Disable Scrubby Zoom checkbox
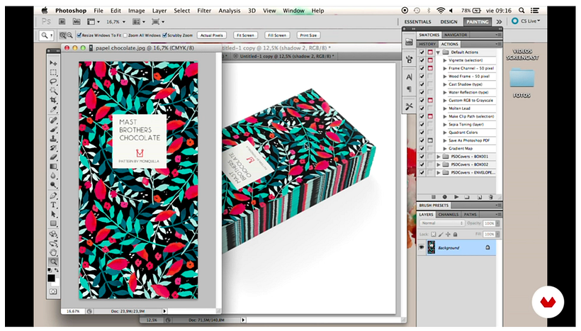The image size is (581, 331). [x=165, y=35]
